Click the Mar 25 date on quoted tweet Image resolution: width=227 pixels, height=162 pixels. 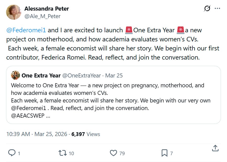114,75
